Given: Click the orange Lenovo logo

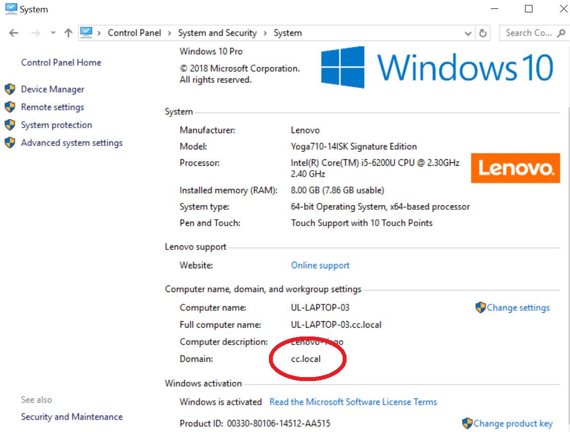Looking at the screenshot, I should click(515, 168).
